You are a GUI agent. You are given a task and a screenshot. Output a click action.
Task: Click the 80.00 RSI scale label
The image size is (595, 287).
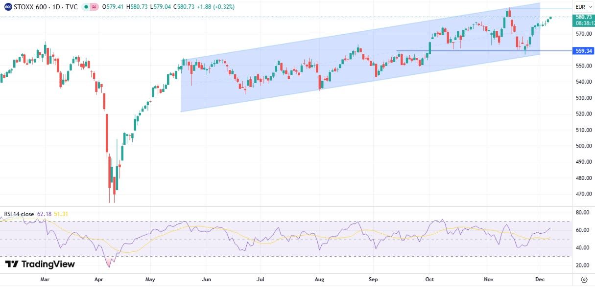[x=582, y=213]
